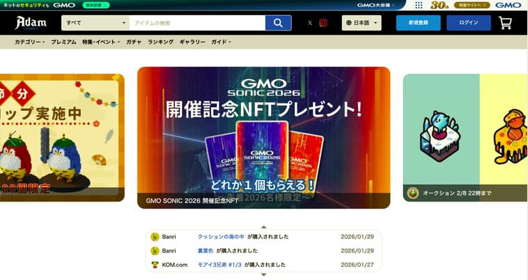Click the ログイン button
528x280 pixels.
tap(468, 23)
